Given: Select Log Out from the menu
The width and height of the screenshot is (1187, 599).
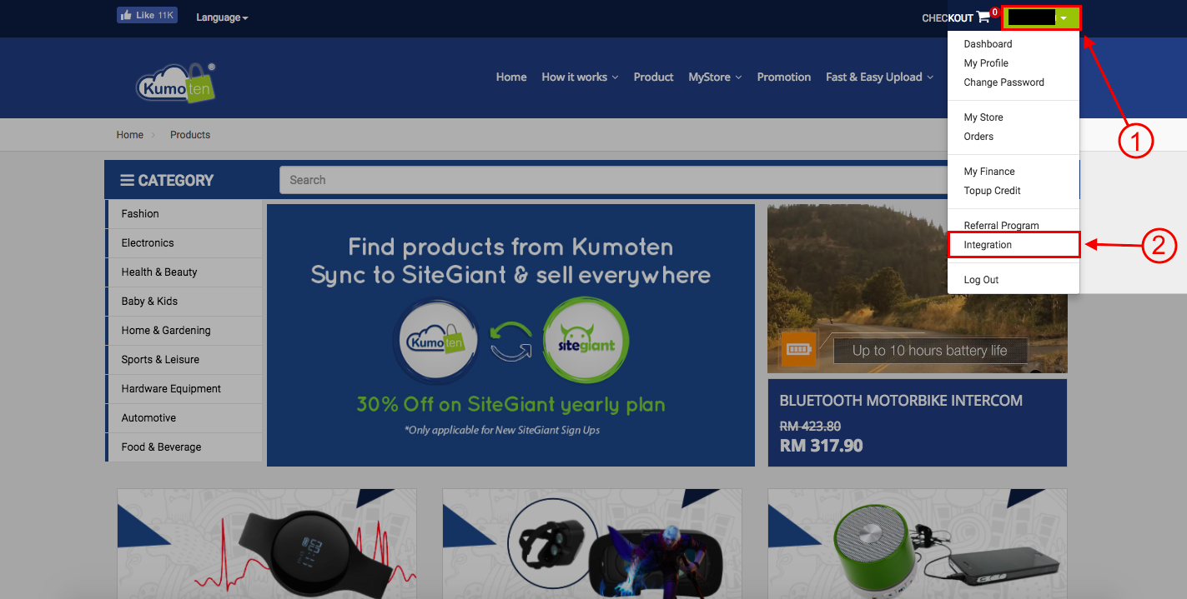Looking at the screenshot, I should pyautogui.click(x=981, y=280).
